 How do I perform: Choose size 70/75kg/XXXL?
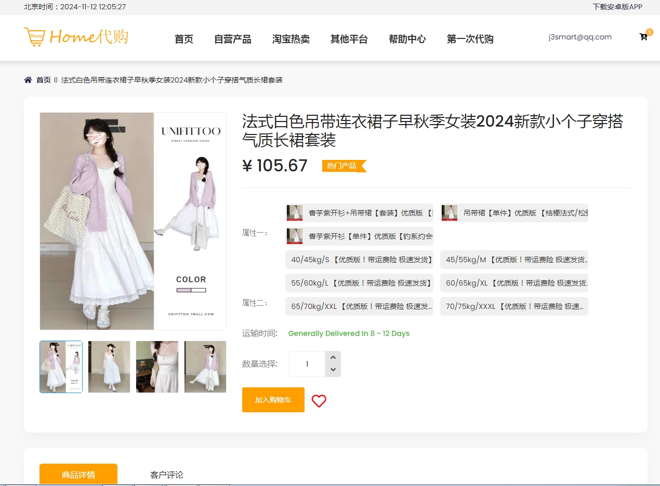pyautogui.click(x=514, y=306)
